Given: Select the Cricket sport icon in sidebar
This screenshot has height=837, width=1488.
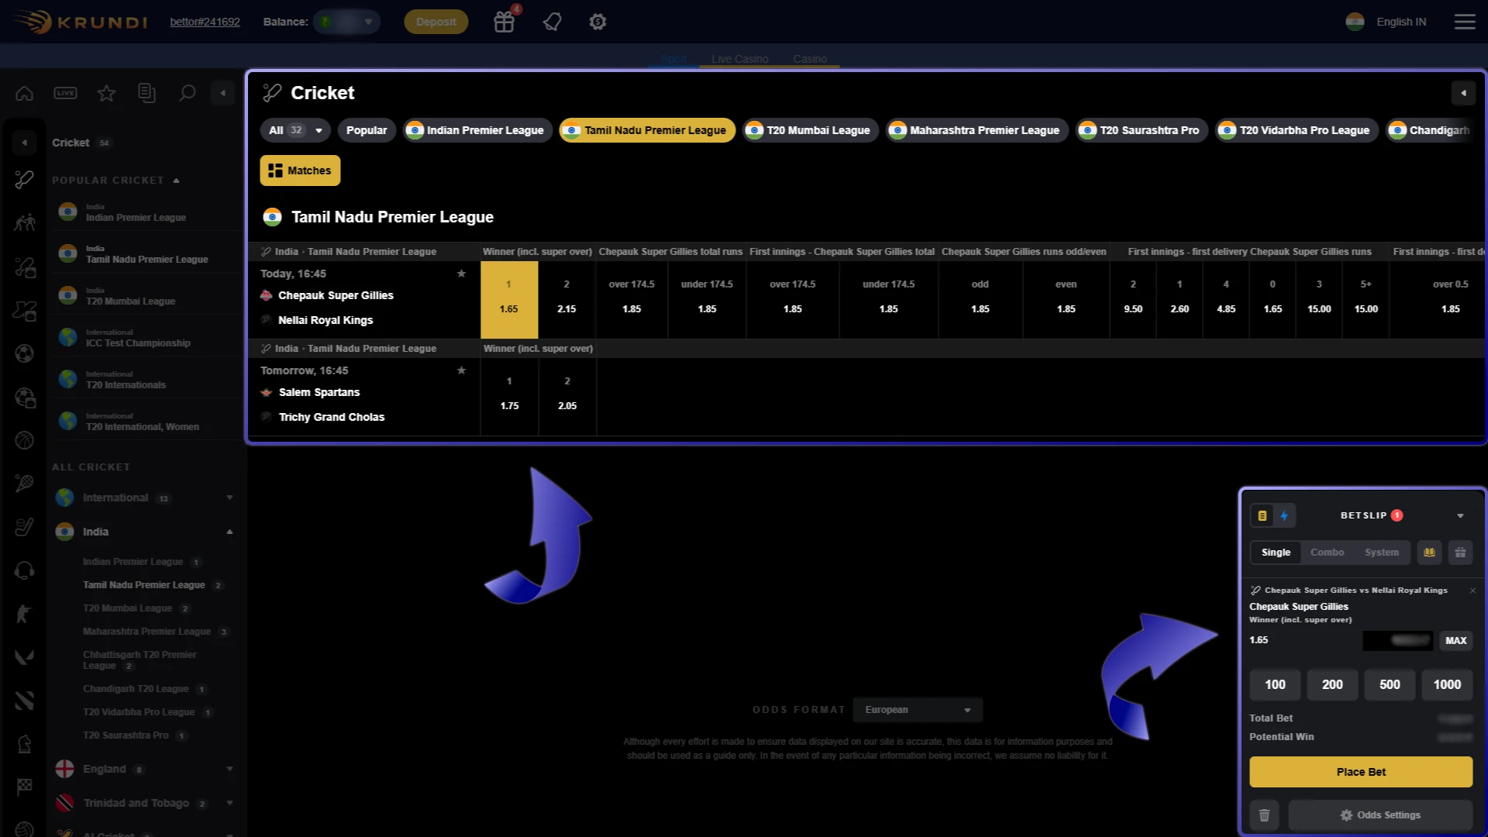Looking at the screenshot, I should pyautogui.click(x=24, y=179).
